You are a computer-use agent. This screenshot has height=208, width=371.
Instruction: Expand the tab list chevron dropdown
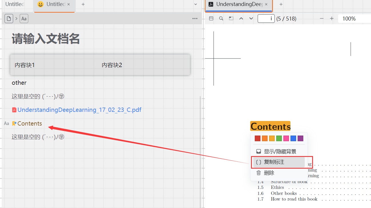click(196, 4)
